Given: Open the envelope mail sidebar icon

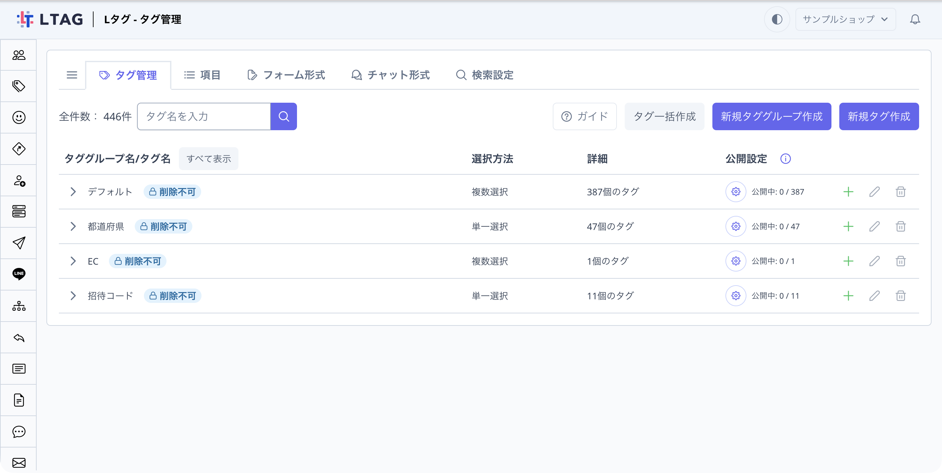Looking at the screenshot, I should (19, 463).
